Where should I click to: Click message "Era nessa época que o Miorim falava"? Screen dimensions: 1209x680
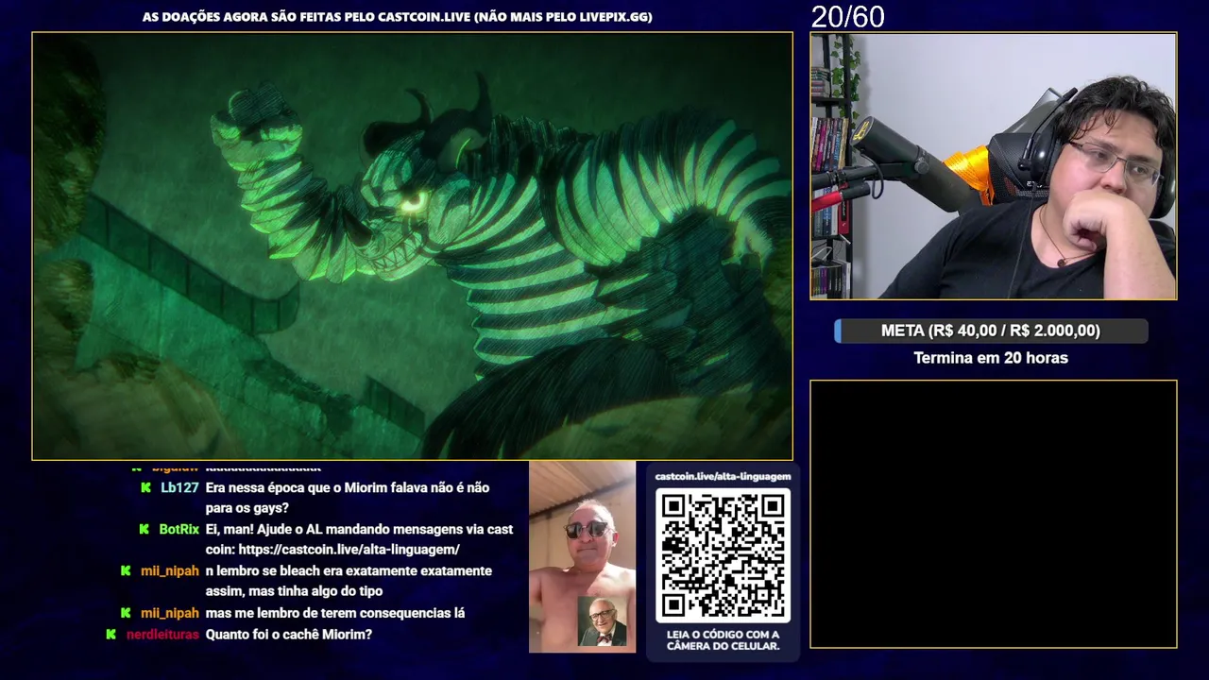coord(348,498)
